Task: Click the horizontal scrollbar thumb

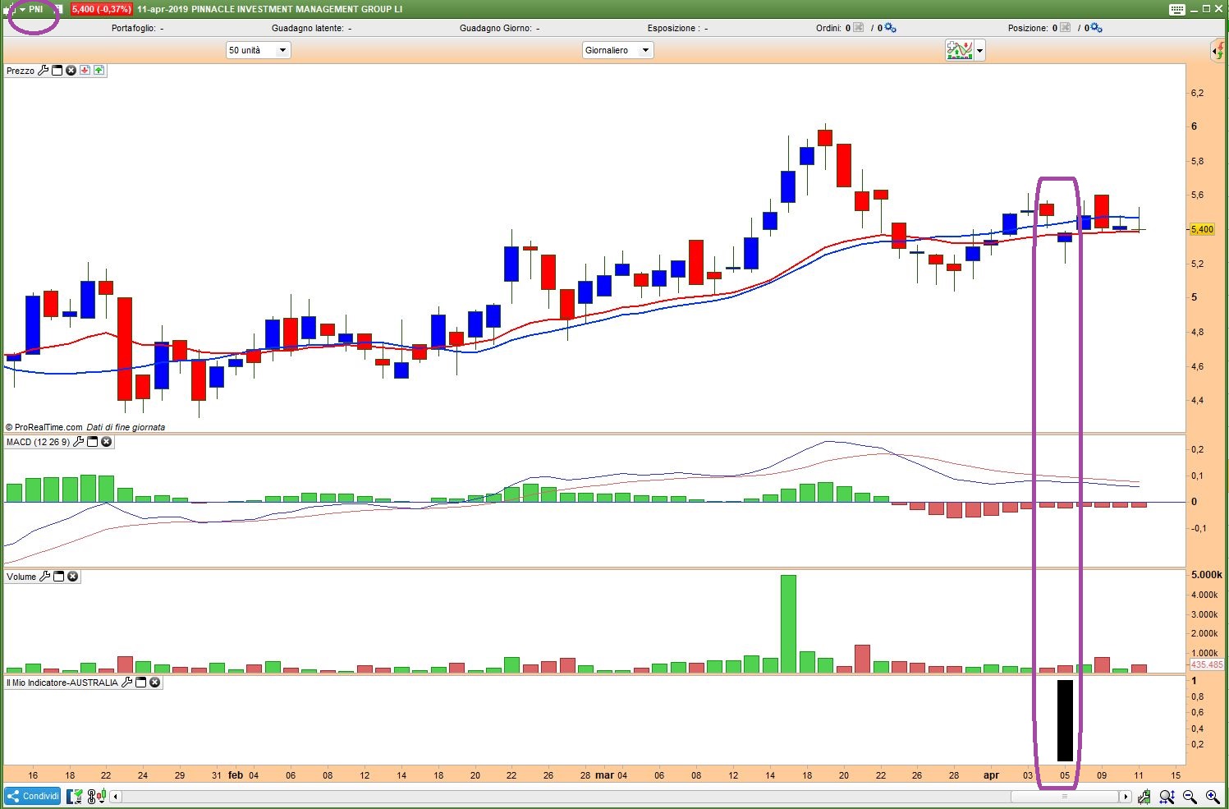Action: (1065, 796)
